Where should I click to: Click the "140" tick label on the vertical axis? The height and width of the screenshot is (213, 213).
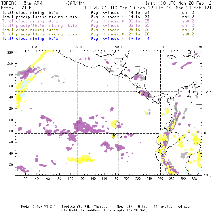[x=10, y=97]
